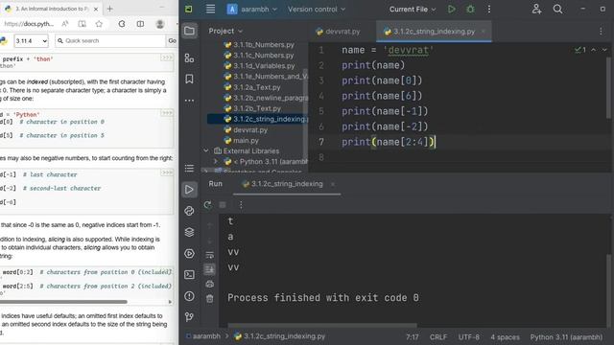Image resolution: width=614 pixels, height=345 pixels.
Task: Click 3.1.2c_string_indexing.py breadcrumb in status bar
Action: pos(280,336)
